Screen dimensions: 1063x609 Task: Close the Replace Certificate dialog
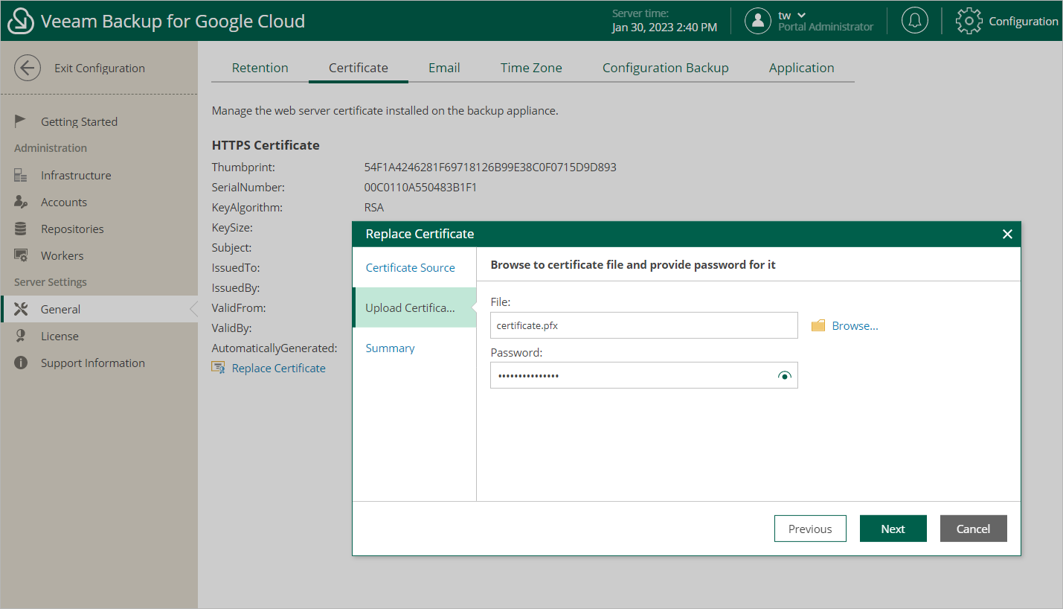pos(1007,234)
